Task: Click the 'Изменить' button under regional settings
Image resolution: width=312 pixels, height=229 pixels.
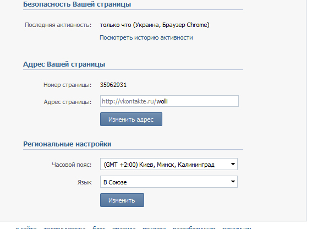Action: pyautogui.click(x=122, y=200)
